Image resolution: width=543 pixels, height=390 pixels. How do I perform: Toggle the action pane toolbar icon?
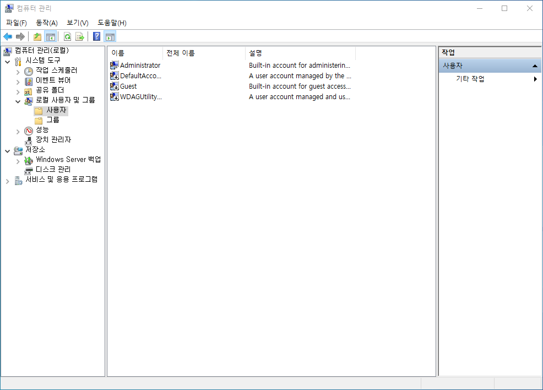[110, 36]
